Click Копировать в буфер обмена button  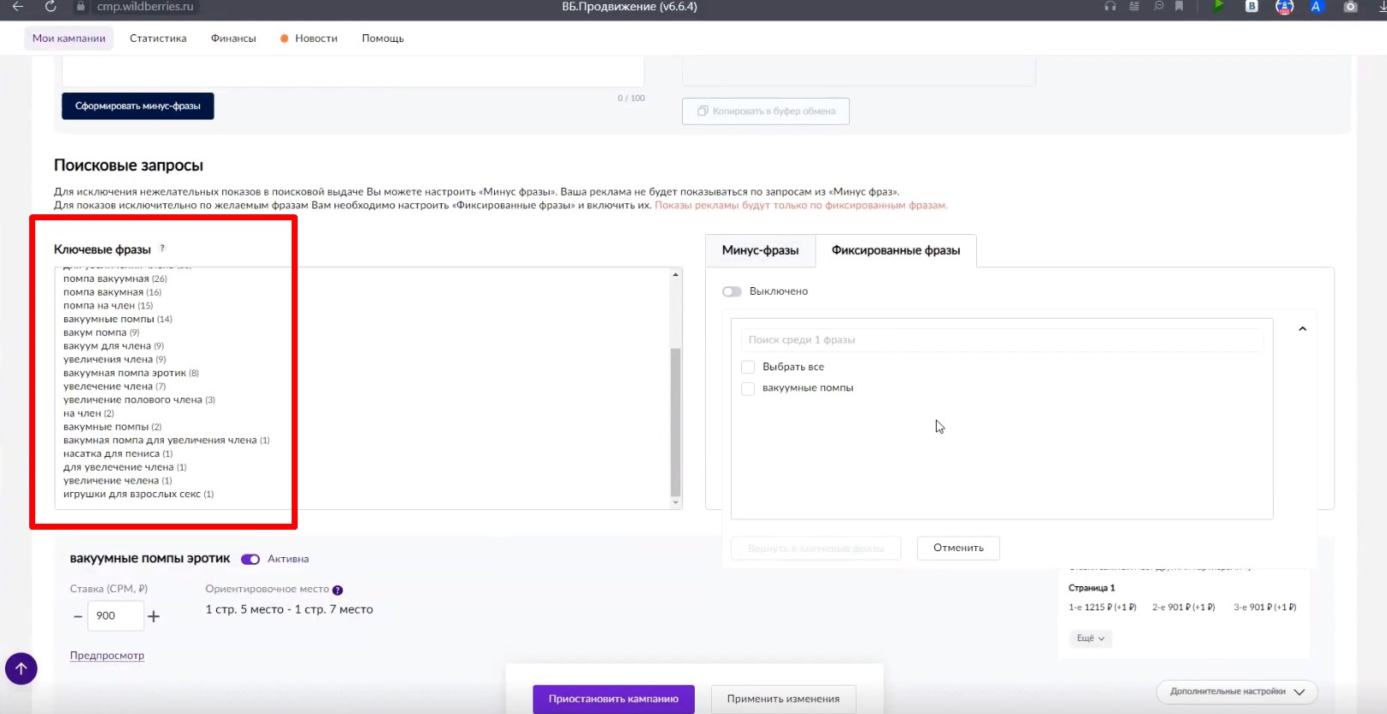766,111
